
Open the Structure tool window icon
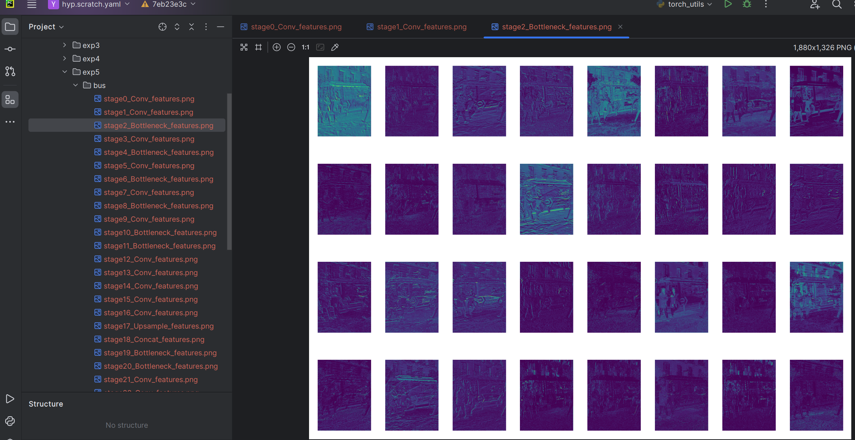10,100
